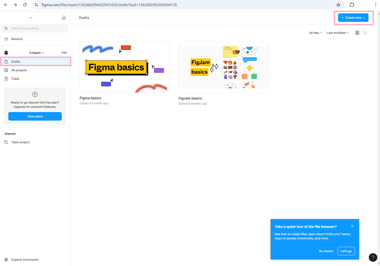This screenshot has width=380, height=266.
Task: Click the site information icon in address bar
Action: [37, 5]
